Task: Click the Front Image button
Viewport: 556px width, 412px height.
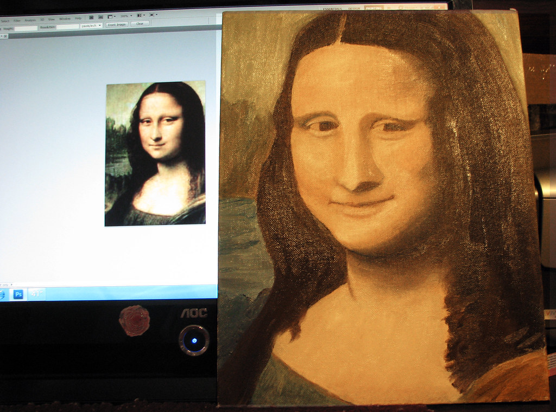Action: tap(117, 25)
